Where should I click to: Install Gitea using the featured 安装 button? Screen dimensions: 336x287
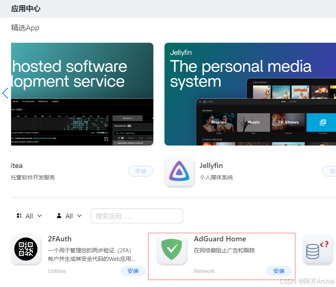[x=141, y=171]
